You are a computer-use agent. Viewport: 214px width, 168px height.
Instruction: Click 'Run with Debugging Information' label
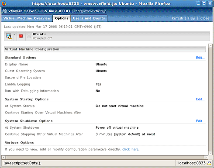(x=32, y=91)
